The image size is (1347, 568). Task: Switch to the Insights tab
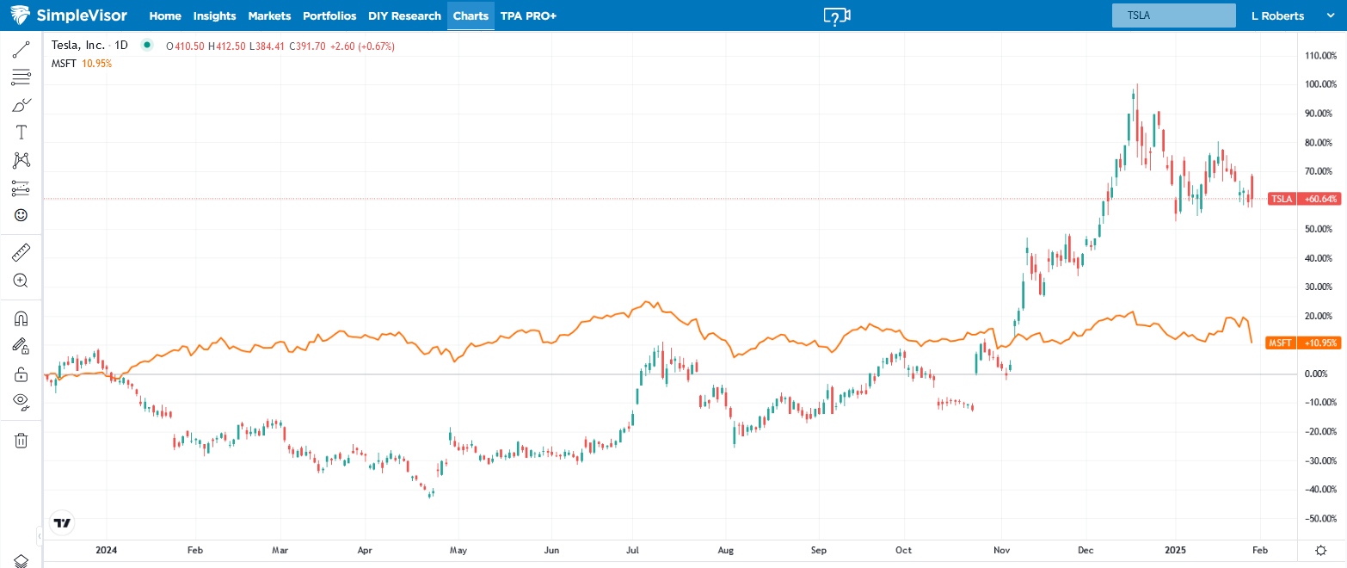(214, 15)
